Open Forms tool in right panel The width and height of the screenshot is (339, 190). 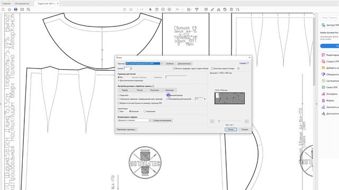pos(328,100)
